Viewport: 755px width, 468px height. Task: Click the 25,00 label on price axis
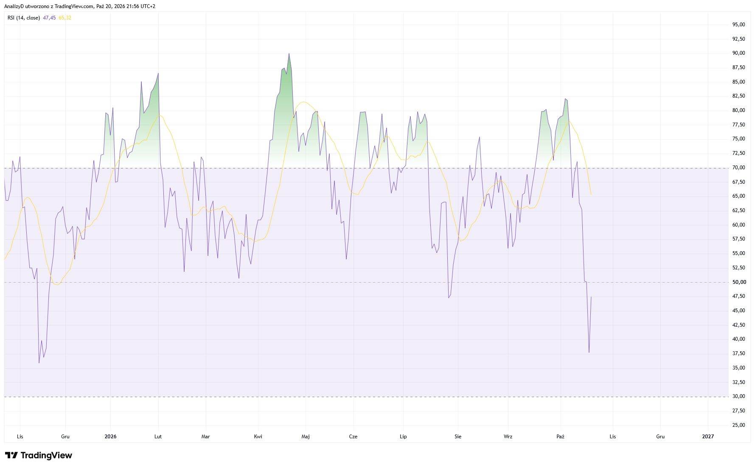tap(739, 425)
